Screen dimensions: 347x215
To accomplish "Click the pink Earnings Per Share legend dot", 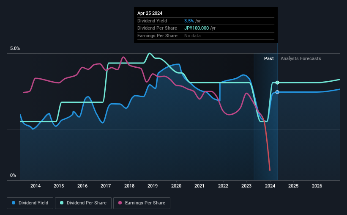I will [x=120, y=203].
